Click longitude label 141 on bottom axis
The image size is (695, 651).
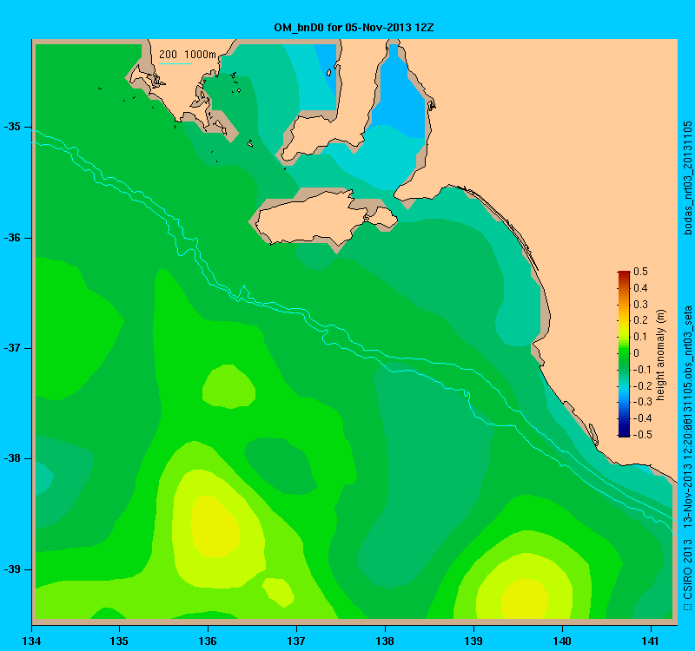(x=651, y=641)
